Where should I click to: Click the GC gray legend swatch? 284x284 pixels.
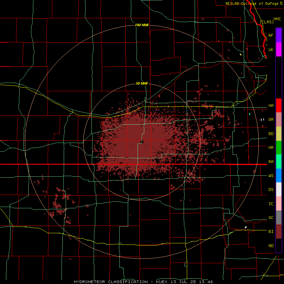coord(279,217)
